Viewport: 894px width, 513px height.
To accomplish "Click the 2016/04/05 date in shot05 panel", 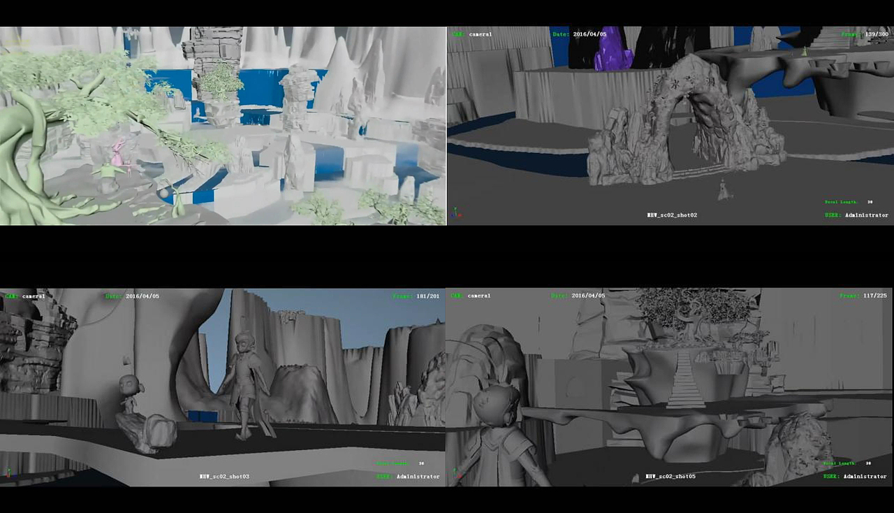I will (x=589, y=296).
